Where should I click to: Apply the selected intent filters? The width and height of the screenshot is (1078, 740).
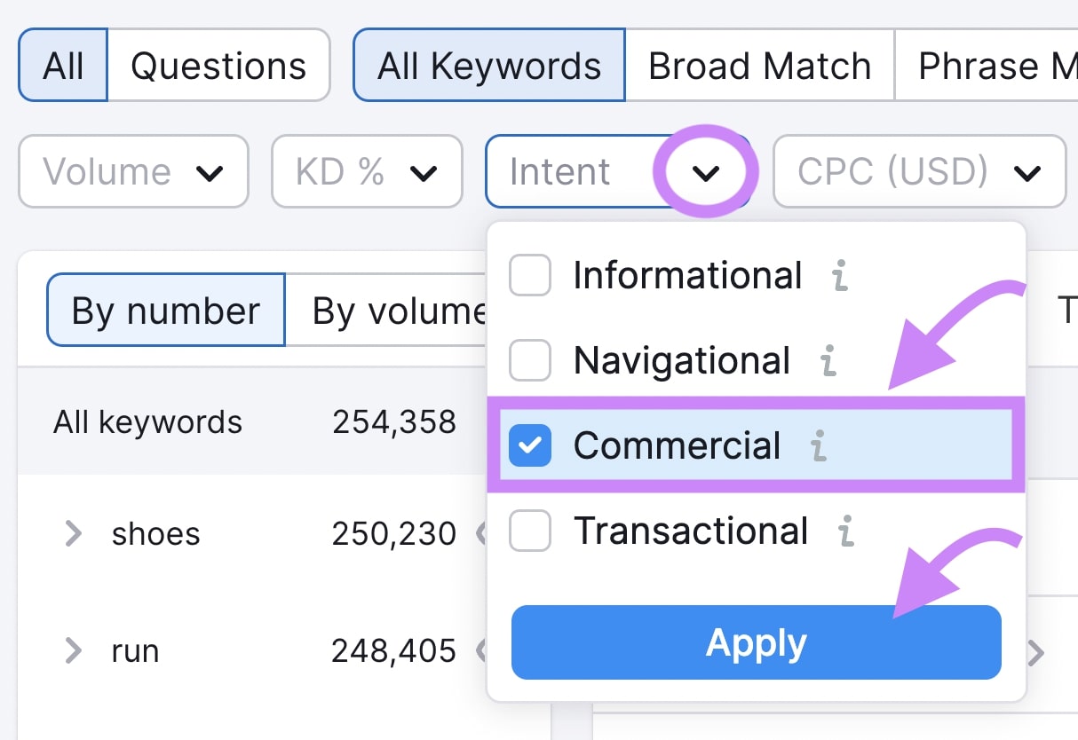tap(756, 642)
